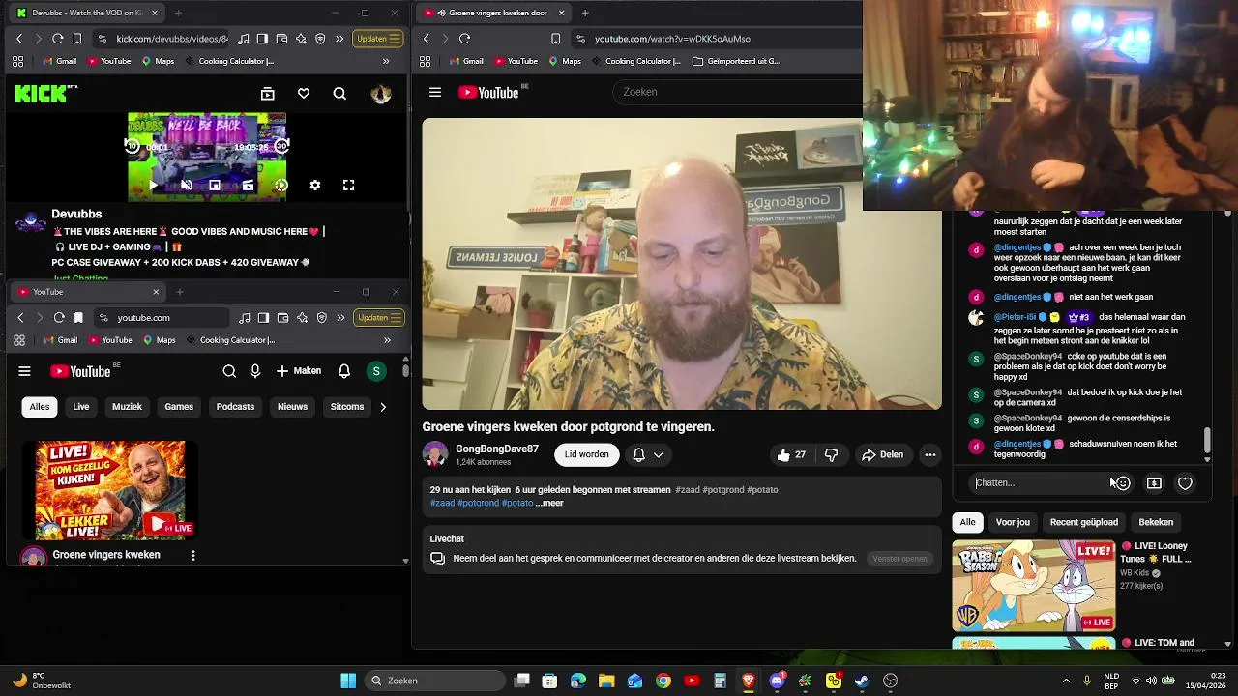The image size is (1238, 696).
Task: Open search in small YouTube window
Action: (x=229, y=371)
